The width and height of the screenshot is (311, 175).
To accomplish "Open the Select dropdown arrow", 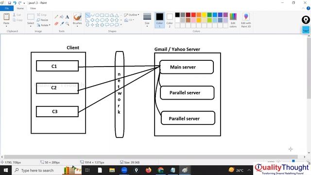I will coord(31,26).
